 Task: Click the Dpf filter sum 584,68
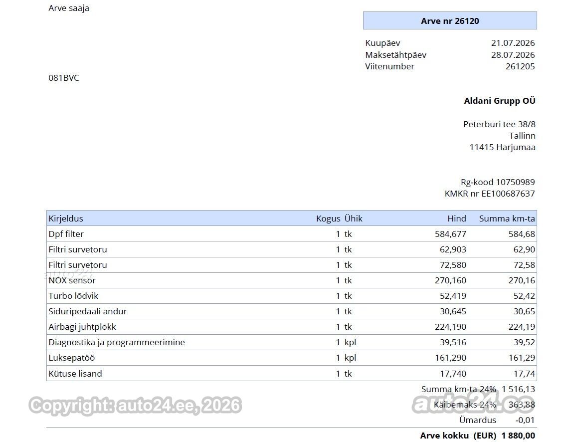pos(522,234)
